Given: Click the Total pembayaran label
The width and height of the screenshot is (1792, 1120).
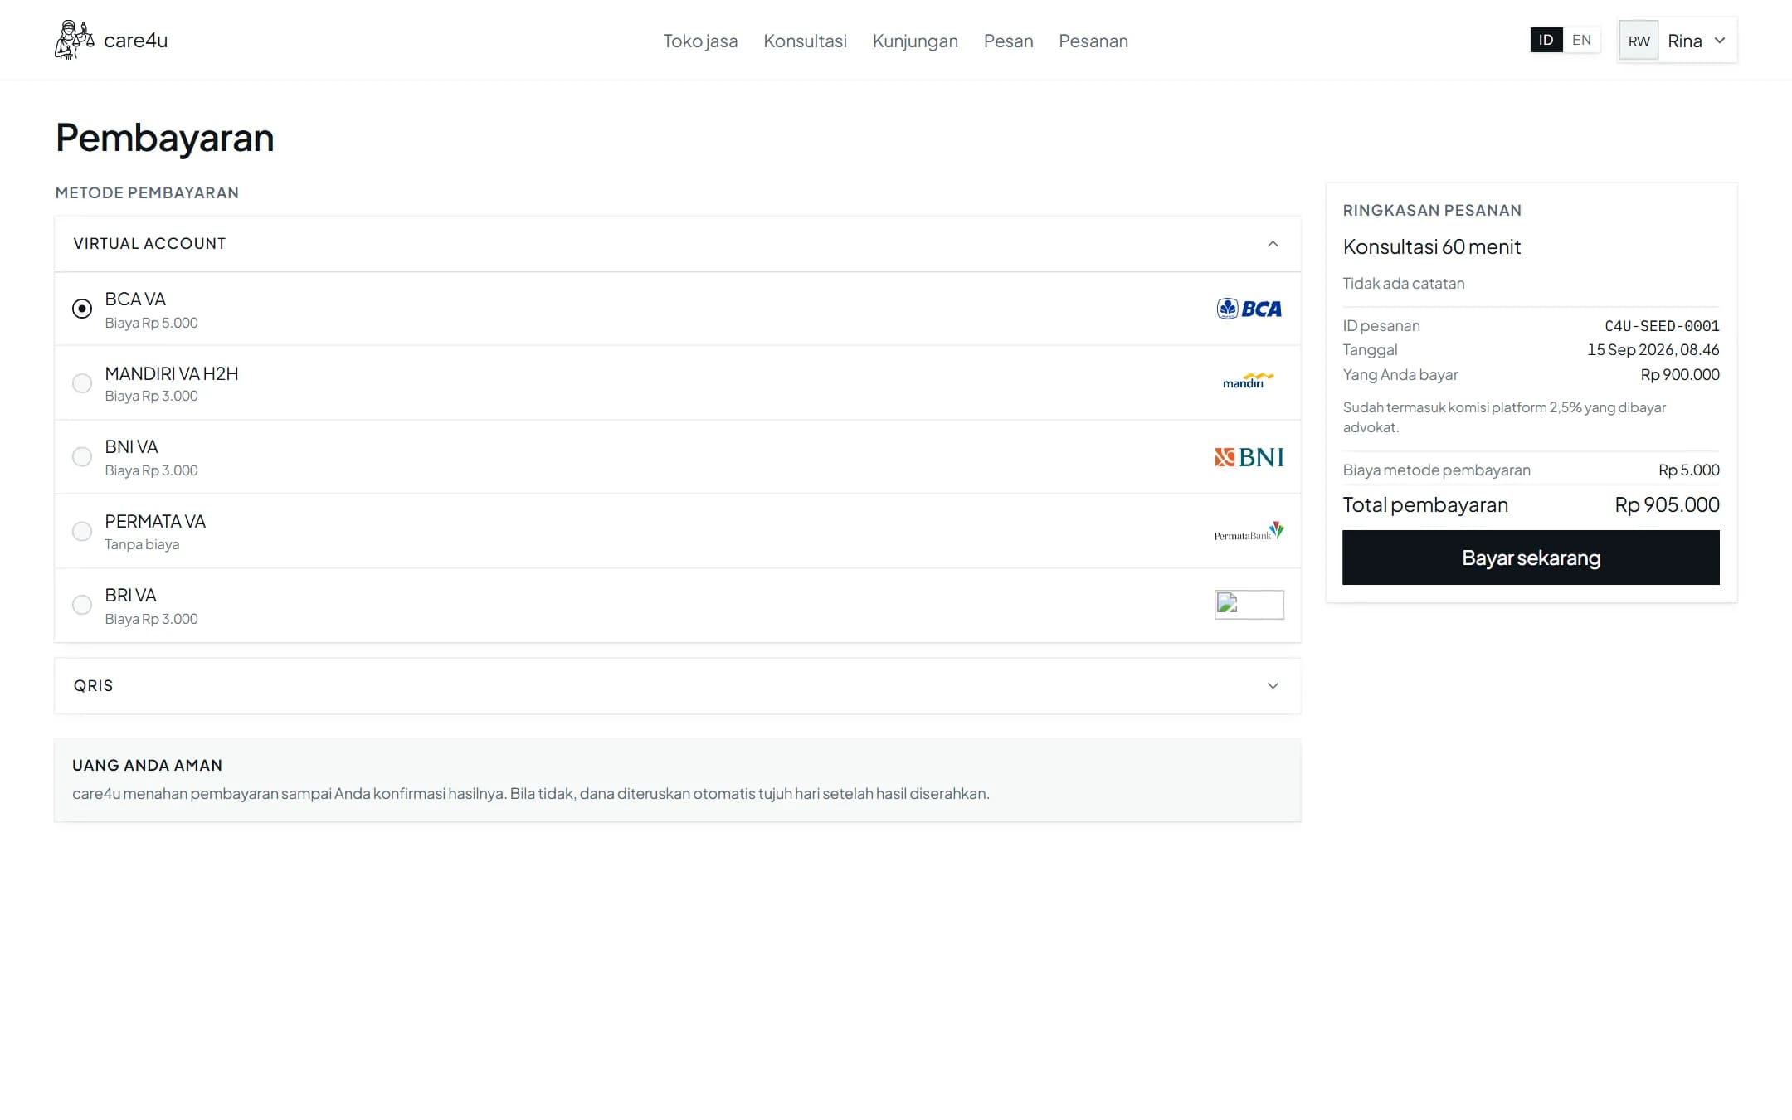Looking at the screenshot, I should pyautogui.click(x=1425, y=505).
